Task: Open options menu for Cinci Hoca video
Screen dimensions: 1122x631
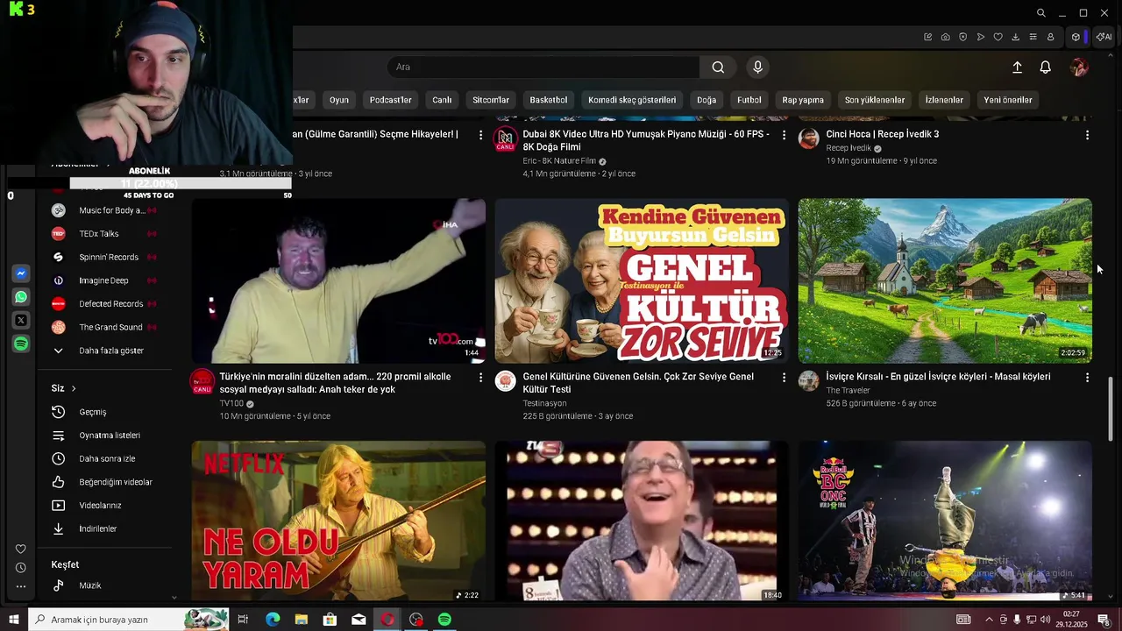Action: [1087, 135]
